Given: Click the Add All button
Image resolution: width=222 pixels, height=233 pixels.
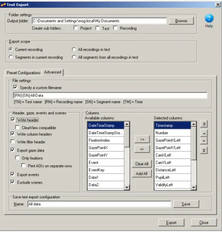Looking at the screenshot, I should click(x=142, y=173).
